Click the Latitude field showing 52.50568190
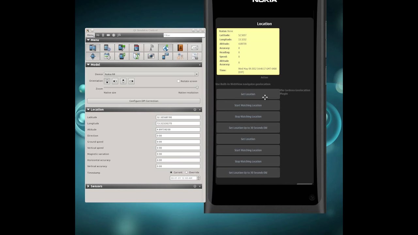 178,117
